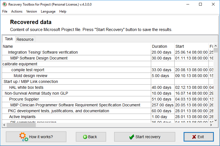The height and width of the screenshot is (146, 220).
Task: Select the HAL white box tests row
Action: click(107, 87)
